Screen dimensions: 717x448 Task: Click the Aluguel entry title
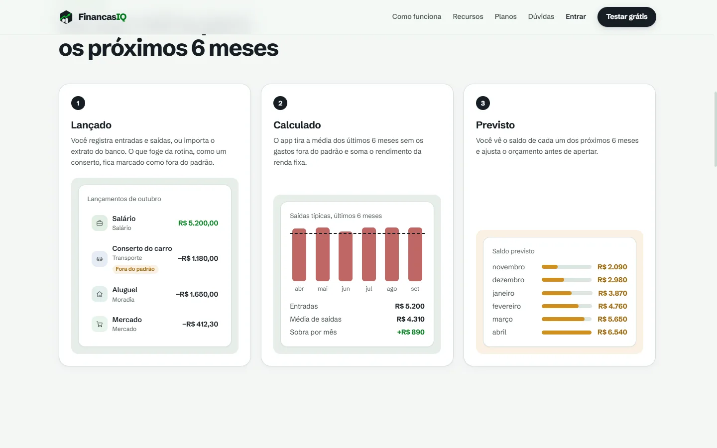click(x=125, y=290)
